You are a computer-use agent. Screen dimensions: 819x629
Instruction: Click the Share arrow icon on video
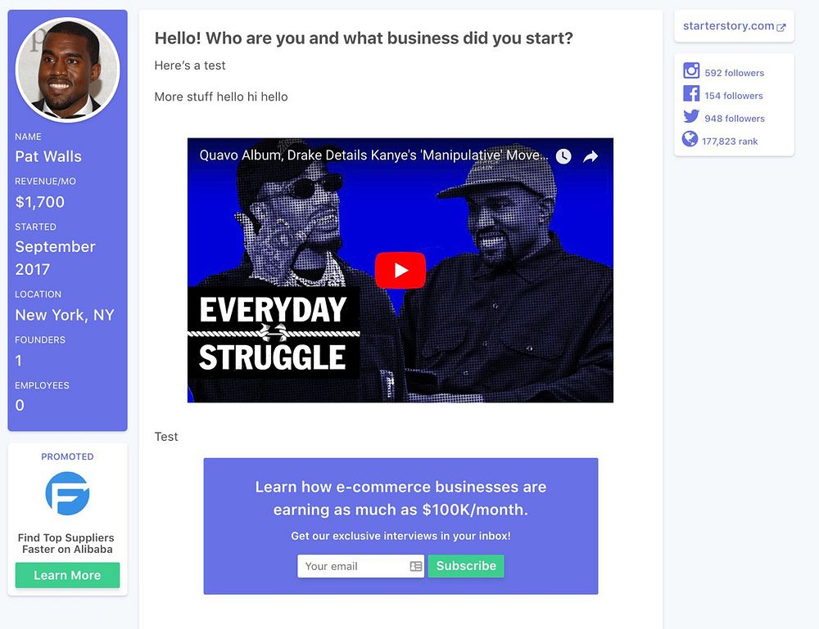tap(590, 156)
